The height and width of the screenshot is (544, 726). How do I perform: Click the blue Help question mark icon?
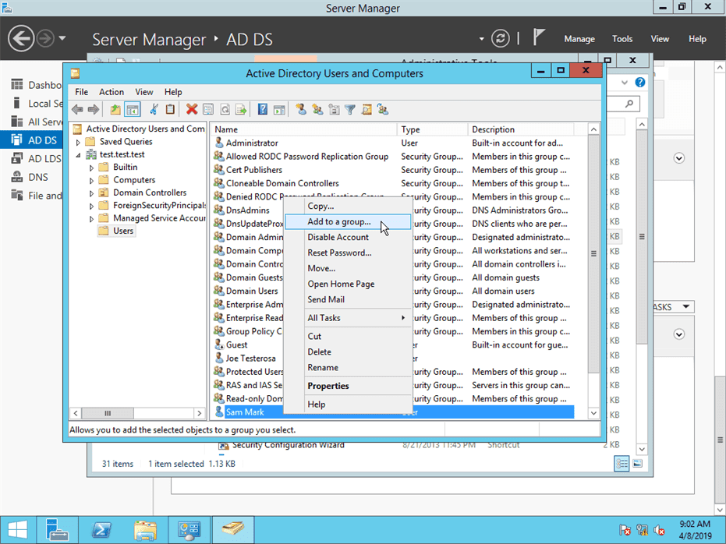[263, 110]
